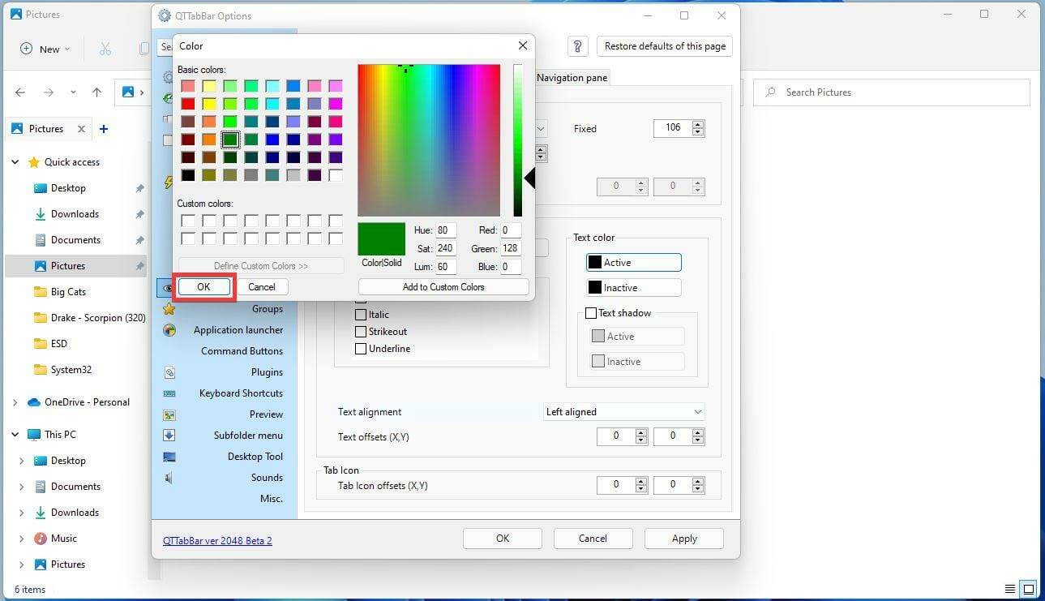Click the Preview section icon
The height and width of the screenshot is (601, 1045).
169,414
